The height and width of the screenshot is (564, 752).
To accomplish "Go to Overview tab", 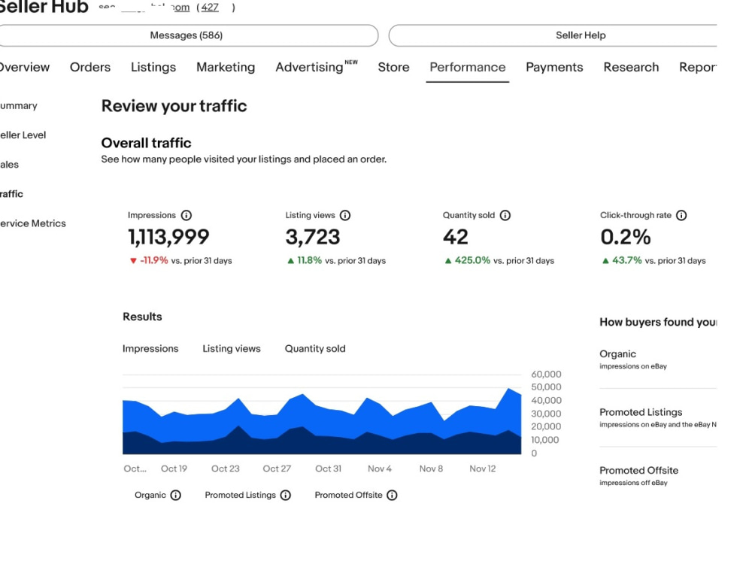I will [24, 67].
